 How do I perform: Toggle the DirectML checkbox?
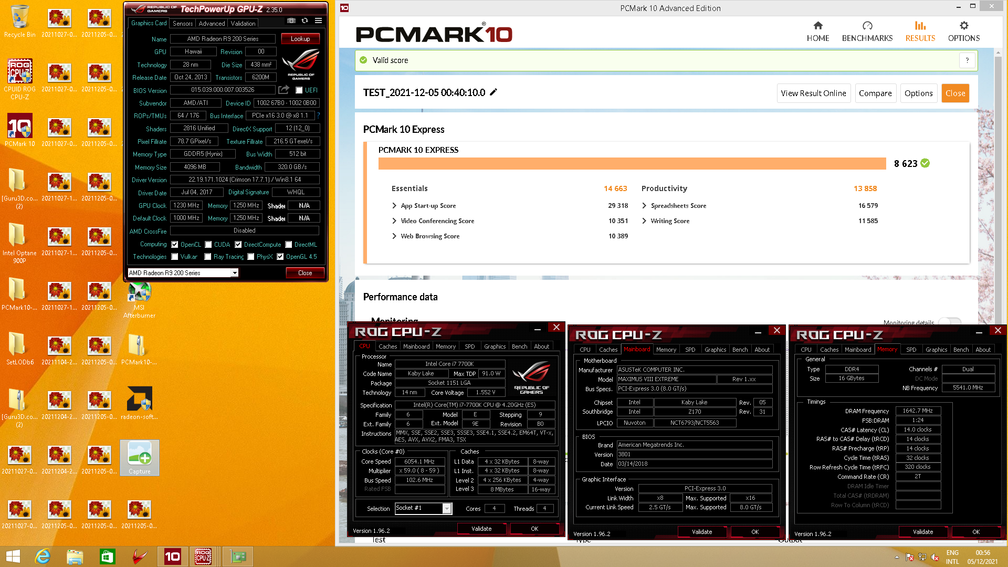289,245
